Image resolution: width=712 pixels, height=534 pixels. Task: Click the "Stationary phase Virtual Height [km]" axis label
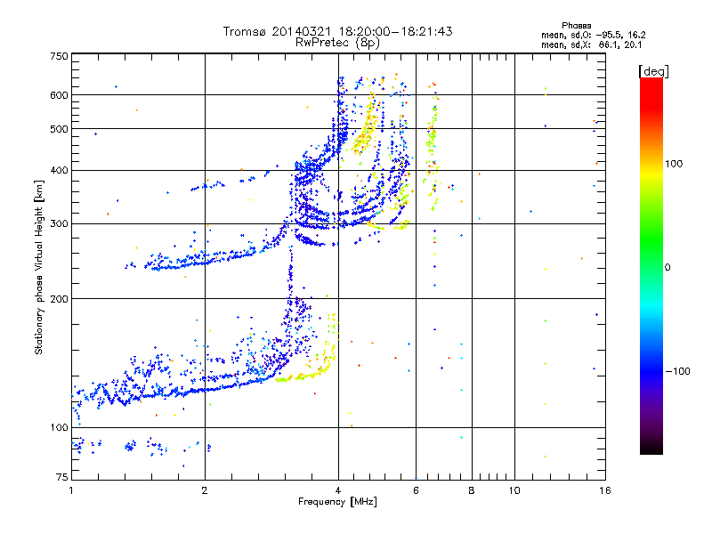click(38, 268)
